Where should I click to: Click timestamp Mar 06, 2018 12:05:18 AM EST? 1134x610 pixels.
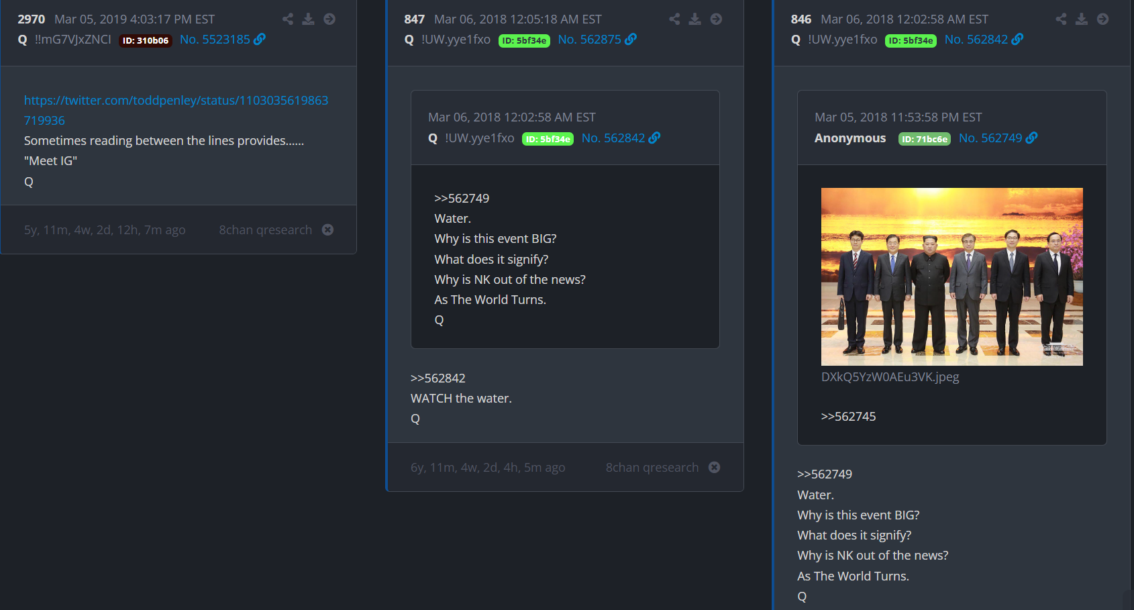tap(518, 19)
